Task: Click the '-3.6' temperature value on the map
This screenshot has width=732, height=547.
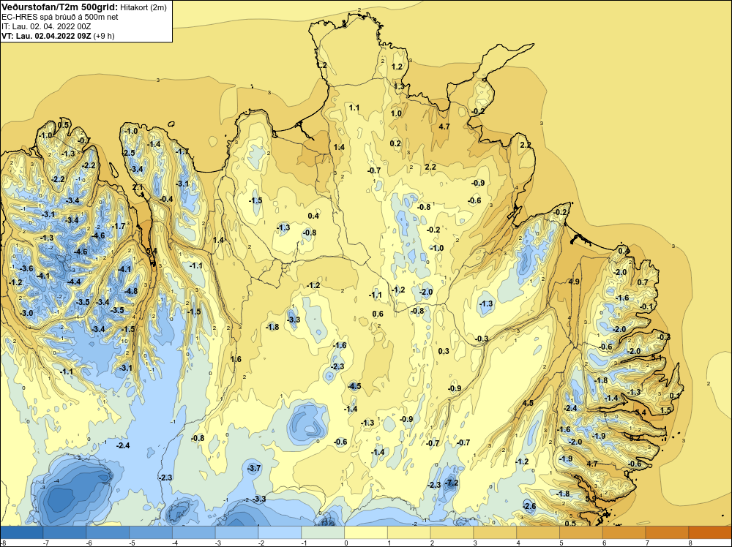Action: tap(26, 268)
